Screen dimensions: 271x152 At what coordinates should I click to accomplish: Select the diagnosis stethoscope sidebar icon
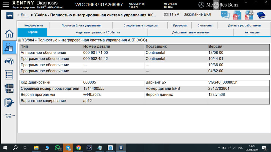tap(9, 47)
